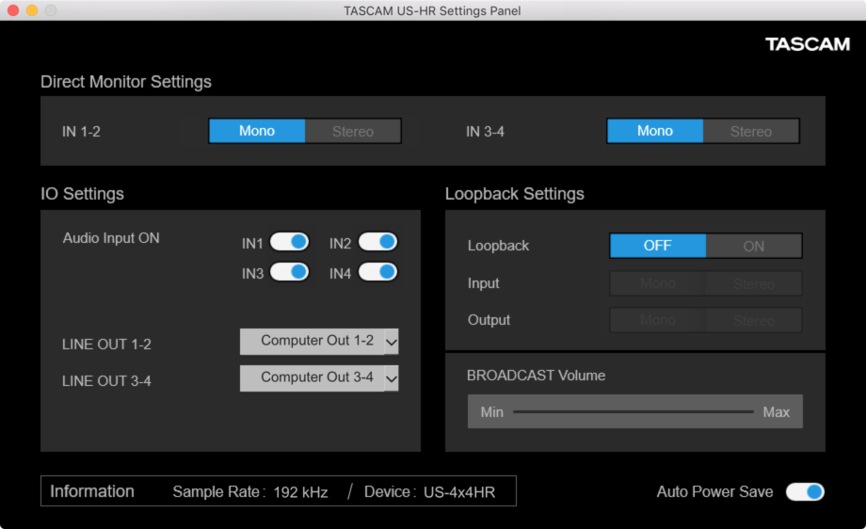The width and height of the screenshot is (866, 529).
Task: Click the Audio Input ON label
Action: pos(111,238)
